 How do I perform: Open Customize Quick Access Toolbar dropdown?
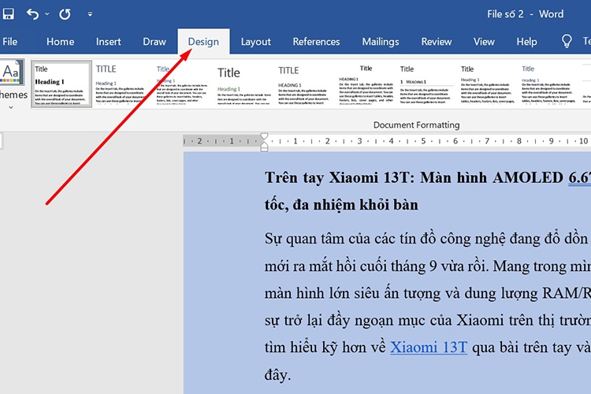point(90,14)
